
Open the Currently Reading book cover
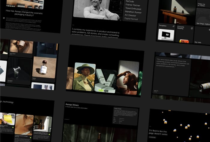coord(184,41)
